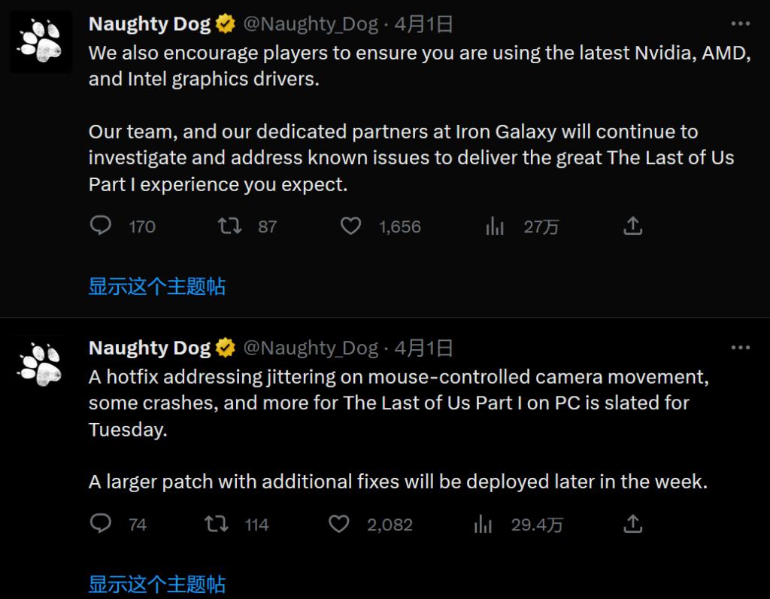Image resolution: width=770 pixels, height=599 pixels.
Task: Click @Naughty_Dog handle on hotfix tweet
Action: coord(311,348)
